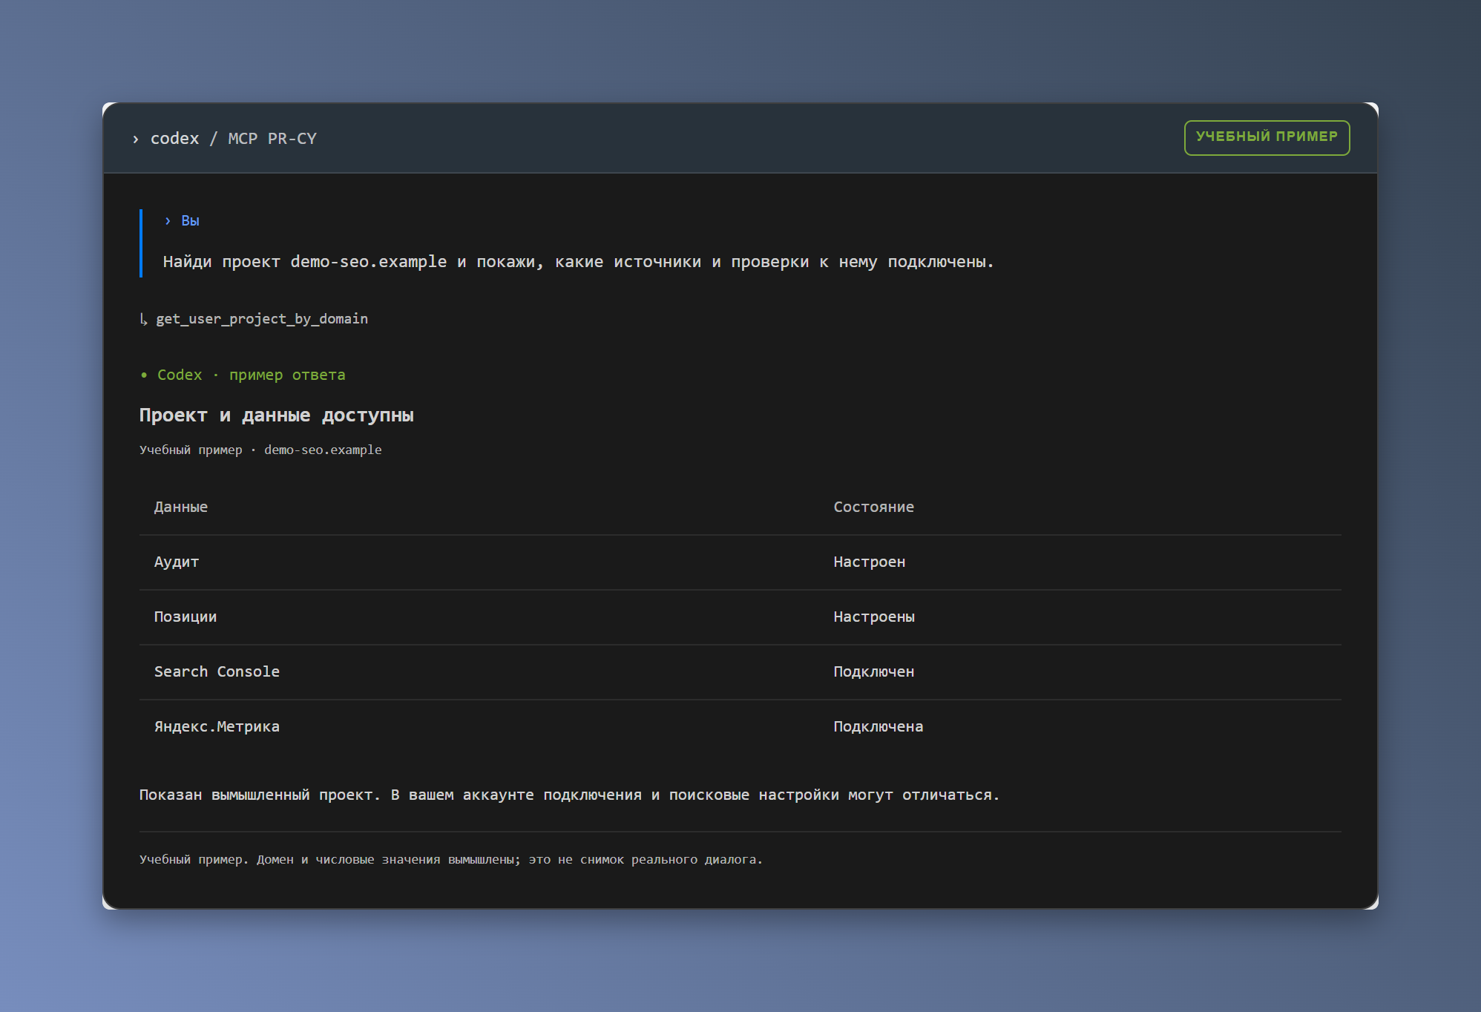Click the green dot before Codex
The width and height of the screenshot is (1481, 1012).
(144, 375)
